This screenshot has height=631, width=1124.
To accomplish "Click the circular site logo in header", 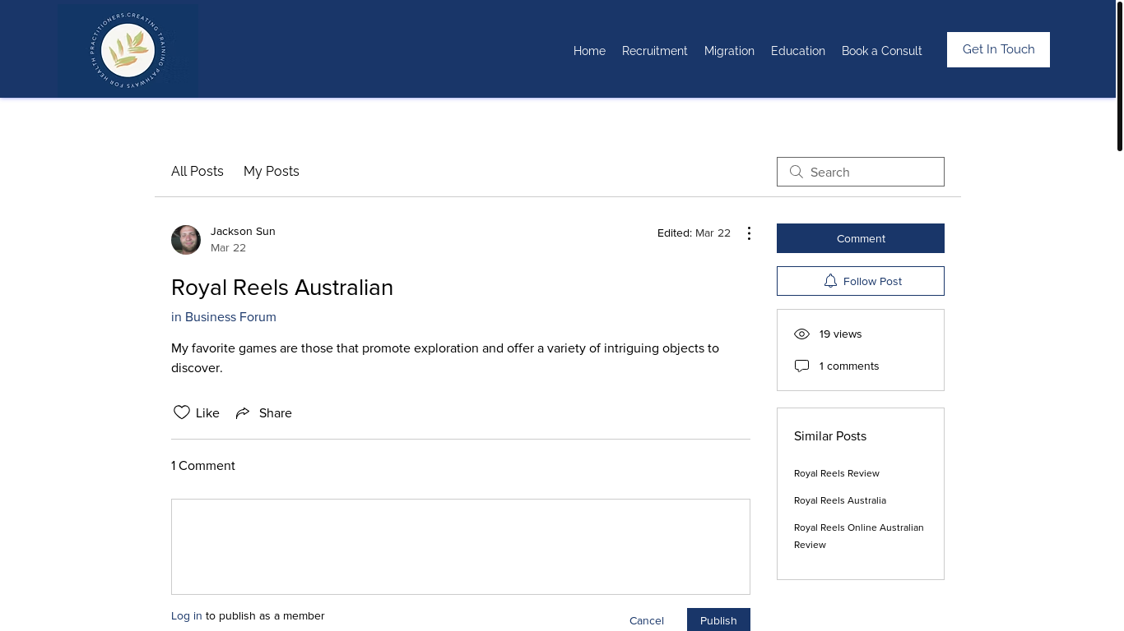I will pos(128,50).
